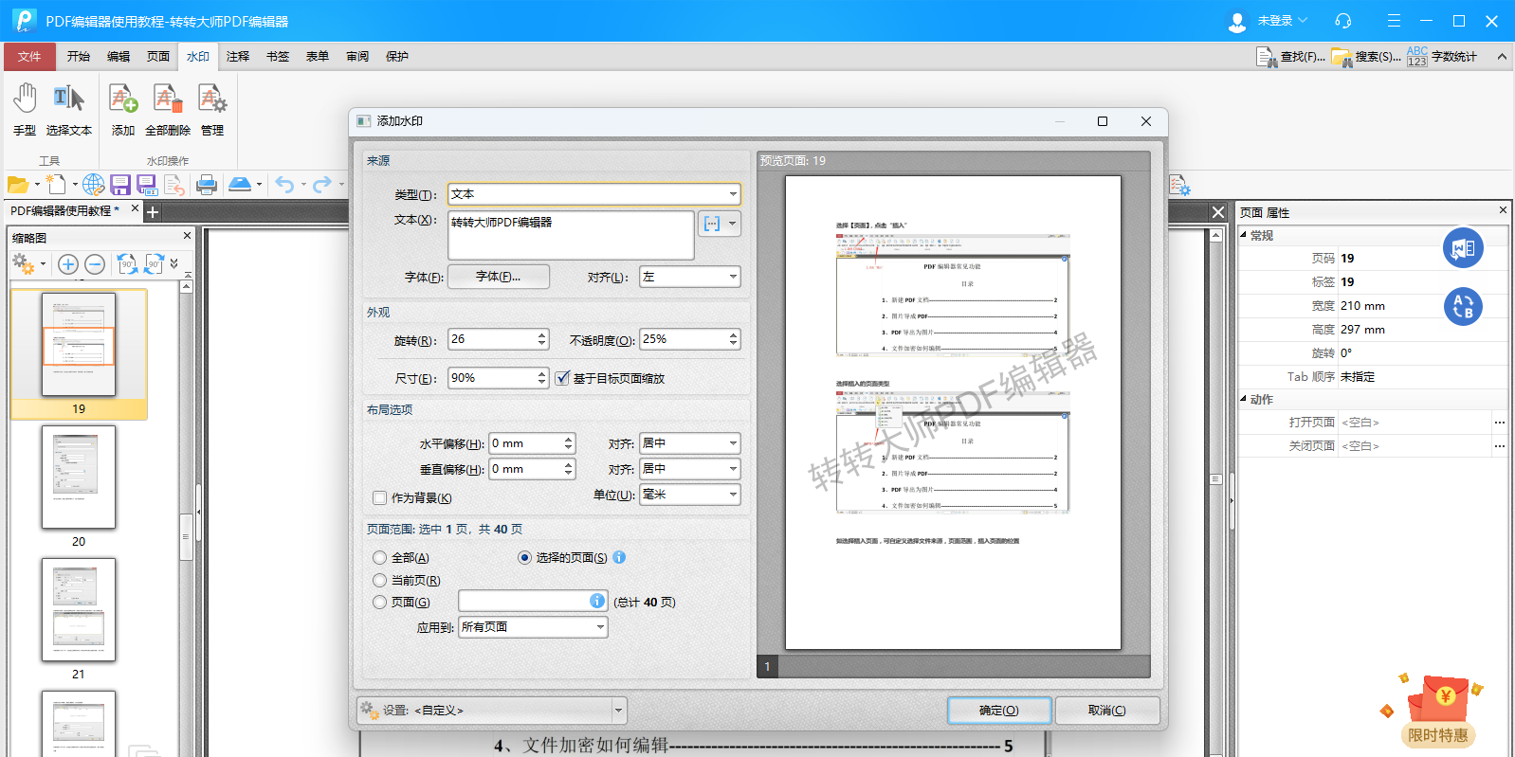Image resolution: width=1515 pixels, height=757 pixels.
Task: Click the scanner icon
Action: (240, 185)
